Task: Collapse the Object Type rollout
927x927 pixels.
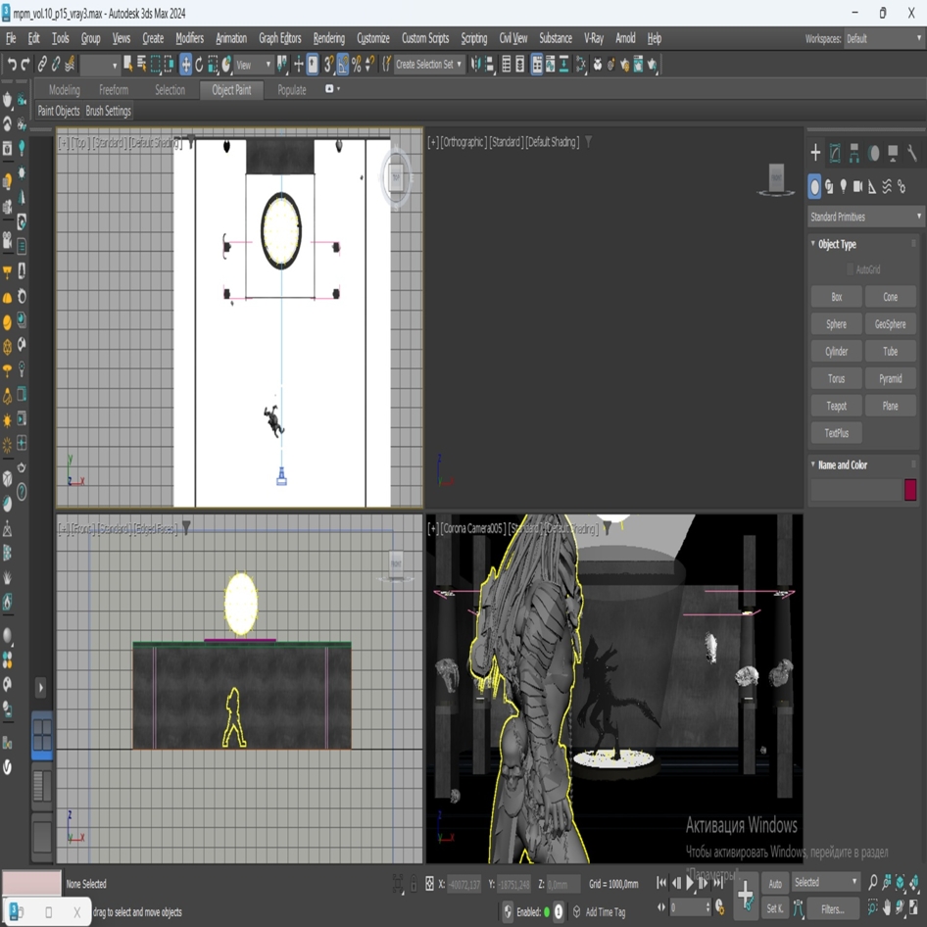Action: coord(836,244)
